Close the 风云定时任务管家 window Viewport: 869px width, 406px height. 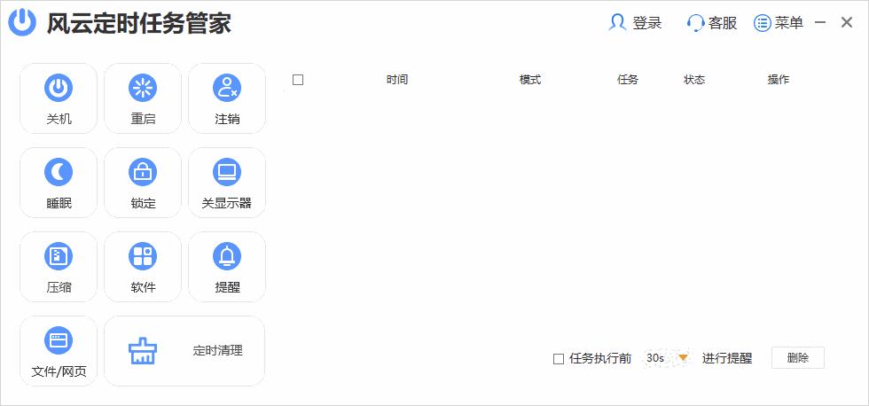[847, 23]
